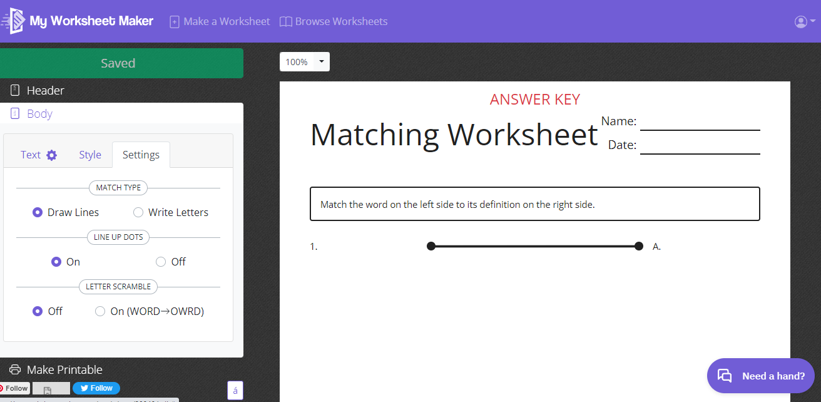The width and height of the screenshot is (821, 402).
Task: Turn Line Up Dots off
Action: [160, 261]
